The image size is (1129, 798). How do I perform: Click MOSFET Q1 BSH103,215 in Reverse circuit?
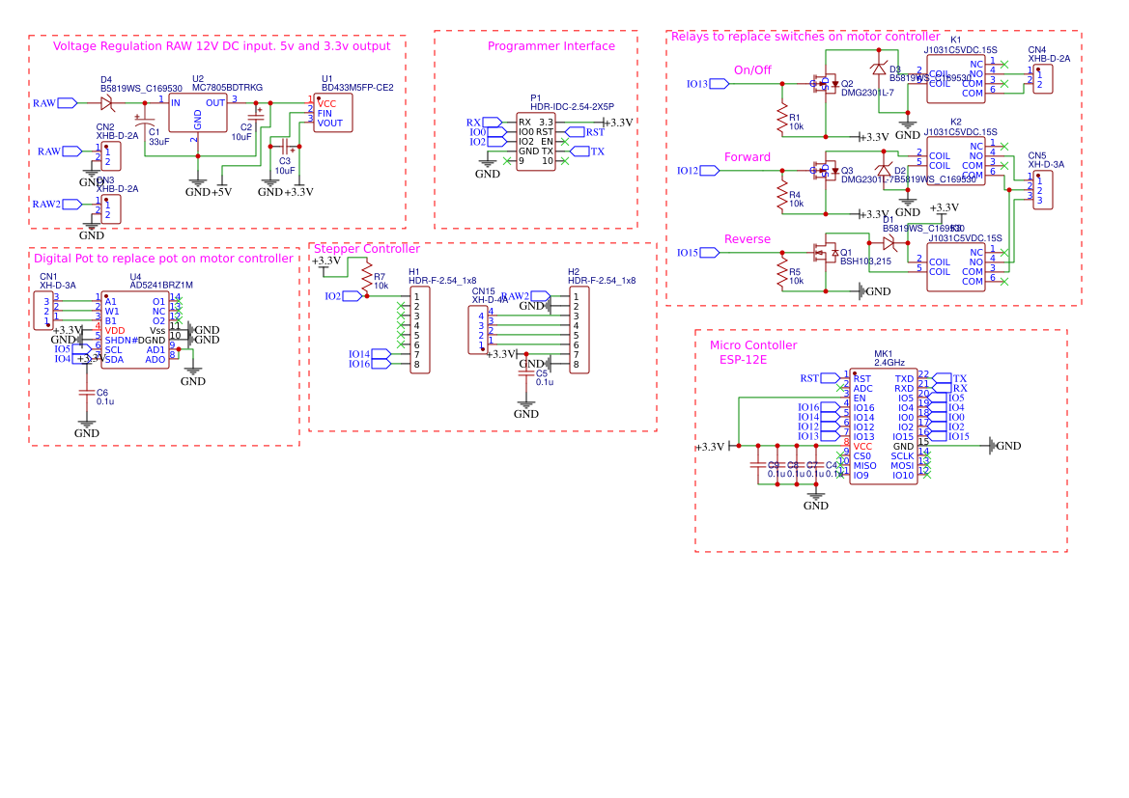click(x=827, y=253)
